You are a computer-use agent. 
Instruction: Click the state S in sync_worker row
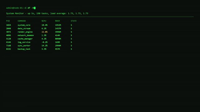tap(71, 46)
